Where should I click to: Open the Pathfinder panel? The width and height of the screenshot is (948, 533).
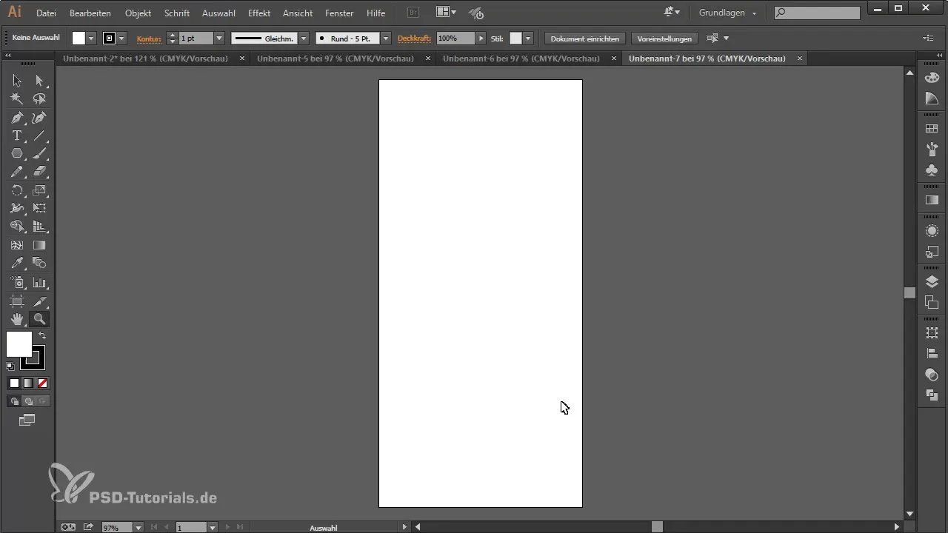pyautogui.click(x=932, y=395)
